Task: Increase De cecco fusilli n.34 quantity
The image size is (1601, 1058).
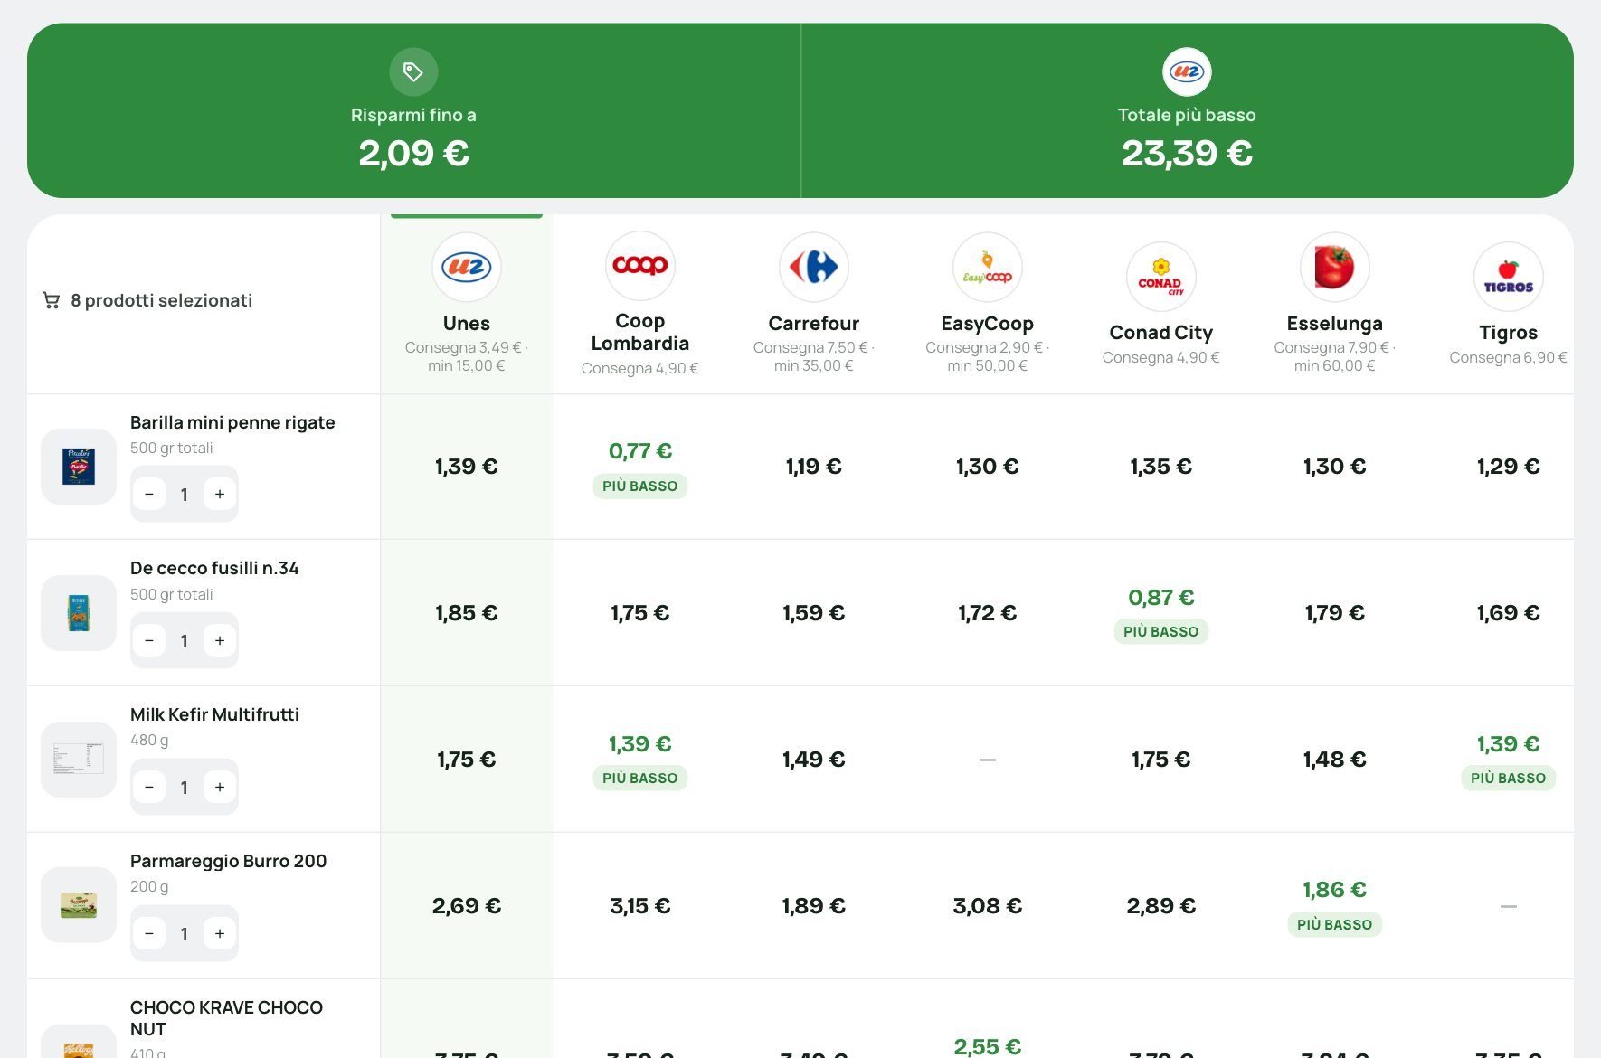Action: point(220,640)
